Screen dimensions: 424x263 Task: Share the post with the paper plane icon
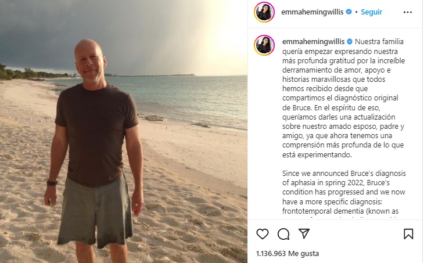(x=304, y=233)
